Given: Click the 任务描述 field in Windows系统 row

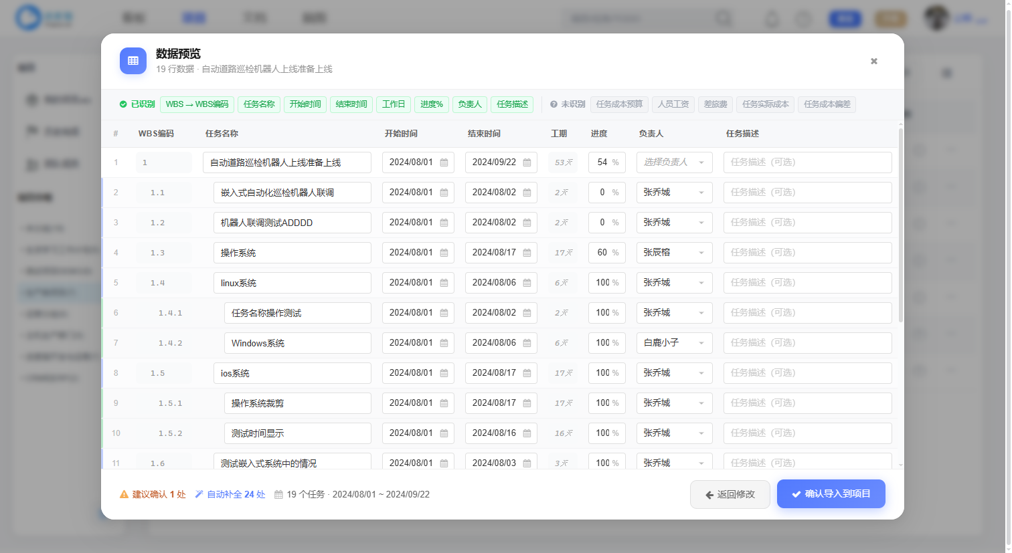Looking at the screenshot, I should (x=808, y=343).
